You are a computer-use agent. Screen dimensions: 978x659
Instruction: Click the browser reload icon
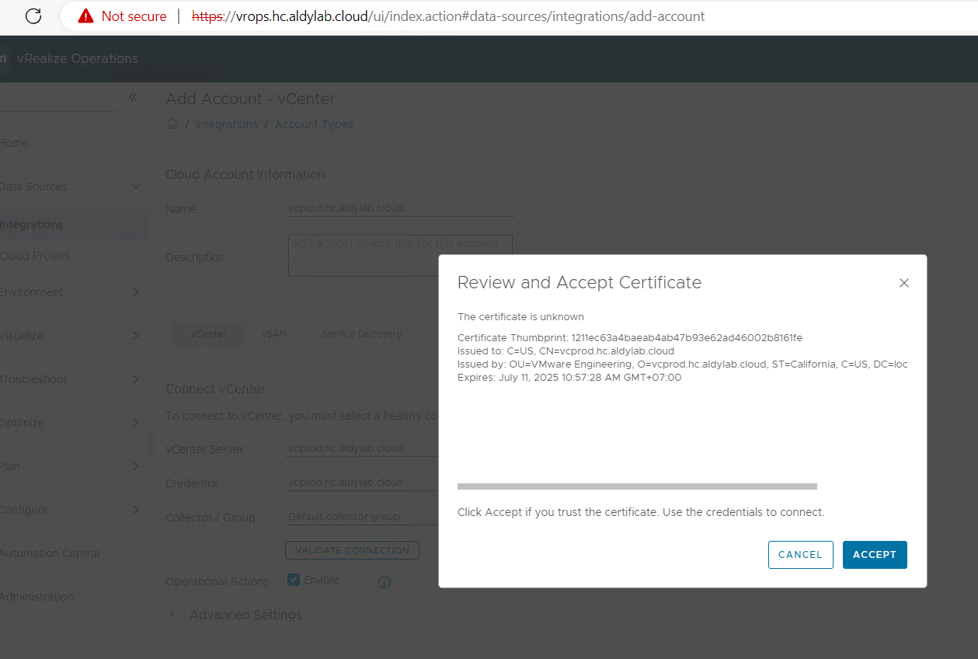(33, 16)
